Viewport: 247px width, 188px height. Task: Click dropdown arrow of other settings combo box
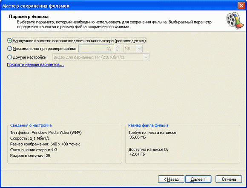click(146, 57)
